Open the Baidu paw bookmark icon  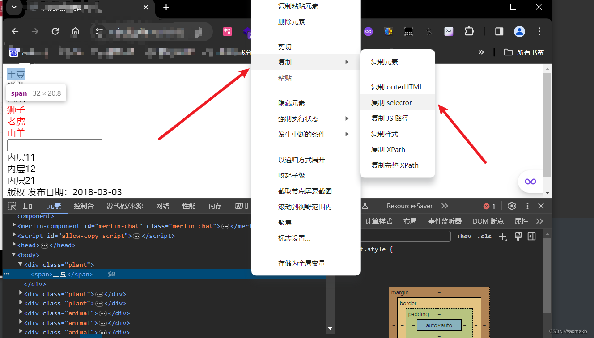tap(14, 53)
